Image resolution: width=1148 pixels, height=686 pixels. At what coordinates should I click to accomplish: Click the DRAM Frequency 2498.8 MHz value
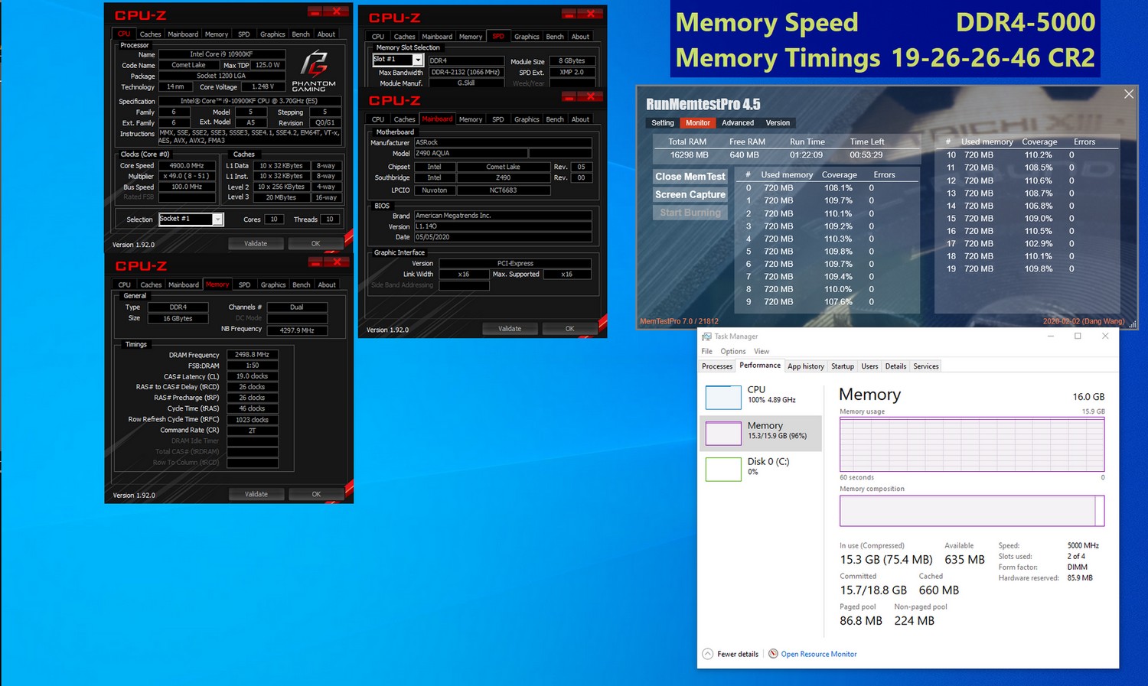pyautogui.click(x=252, y=355)
